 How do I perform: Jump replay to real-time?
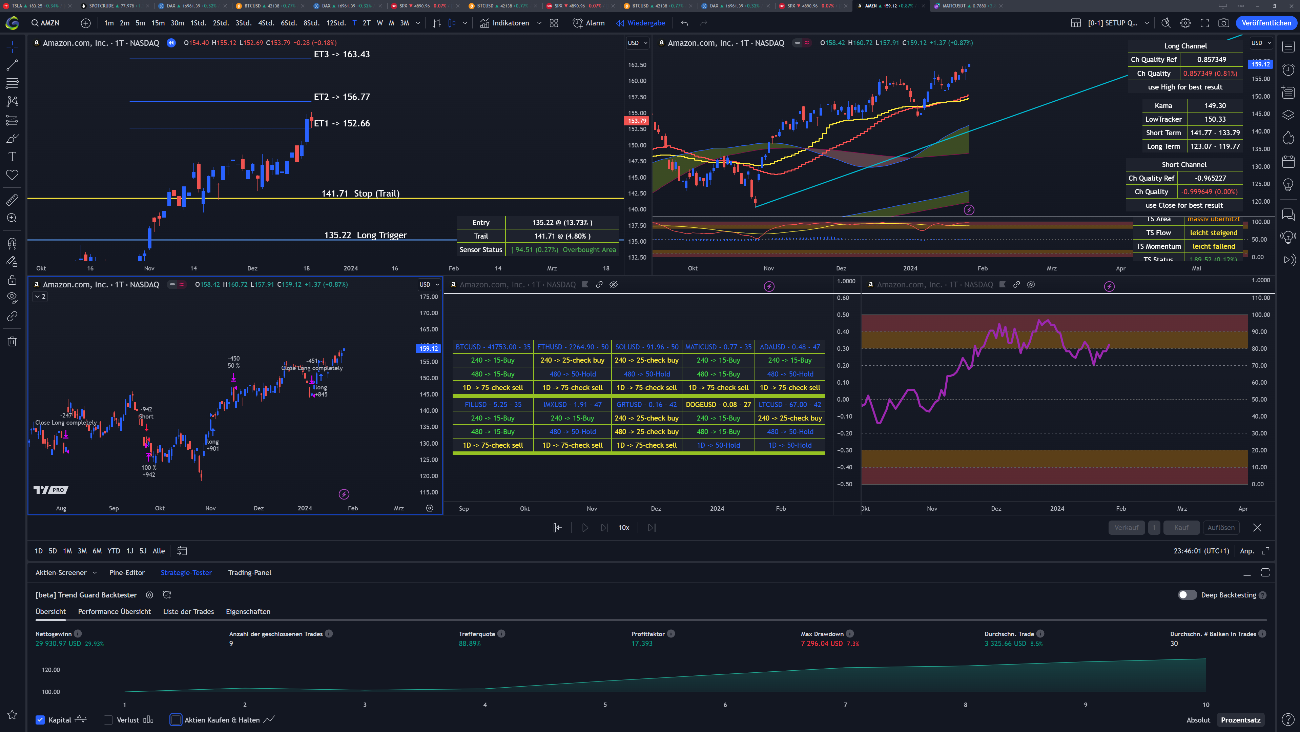tap(652, 528)
